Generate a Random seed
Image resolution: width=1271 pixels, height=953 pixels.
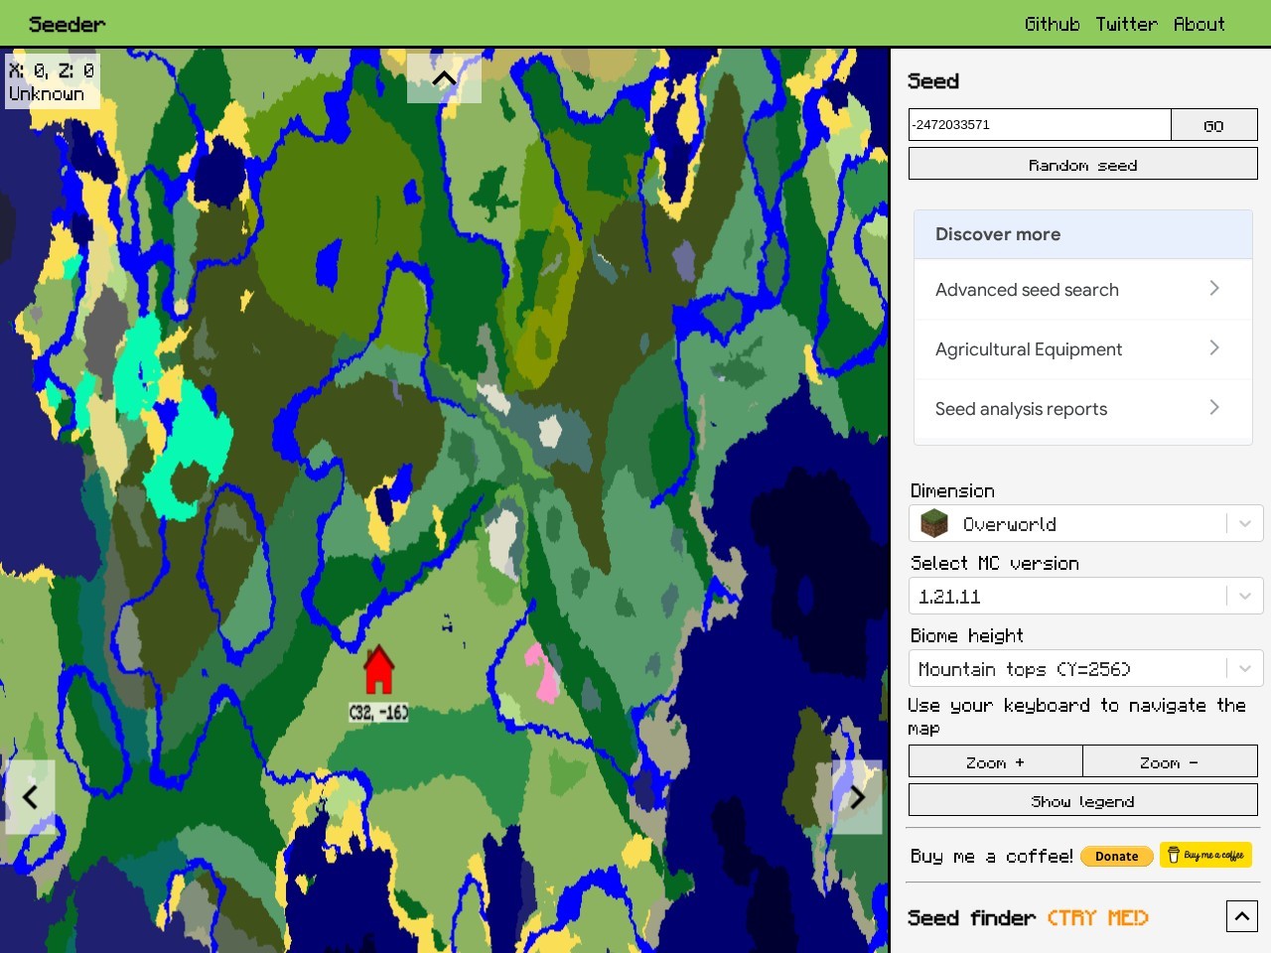[1082, 164]
